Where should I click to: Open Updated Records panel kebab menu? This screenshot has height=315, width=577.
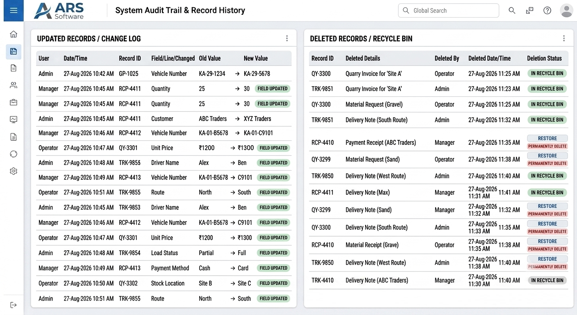tap(287, 39)
